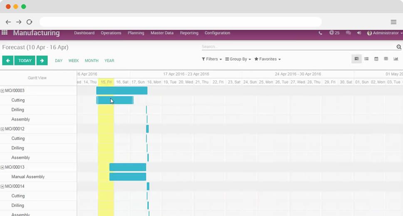
Task: Click the TODAY button
Action: (25, 61)
